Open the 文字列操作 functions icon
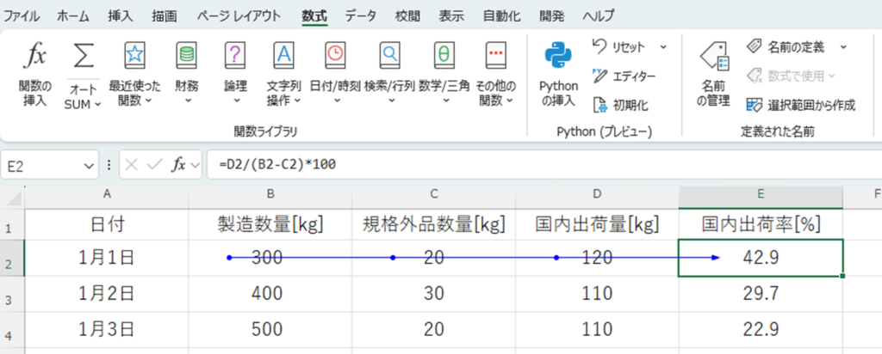This screenshot has width=882, height=354. click(283, 57)
